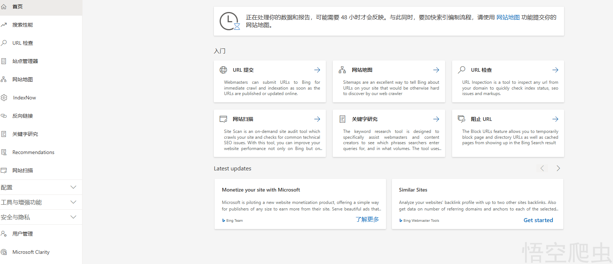Open the URL 提交 card title
613x264 pixels.
[x=243, y=70]
